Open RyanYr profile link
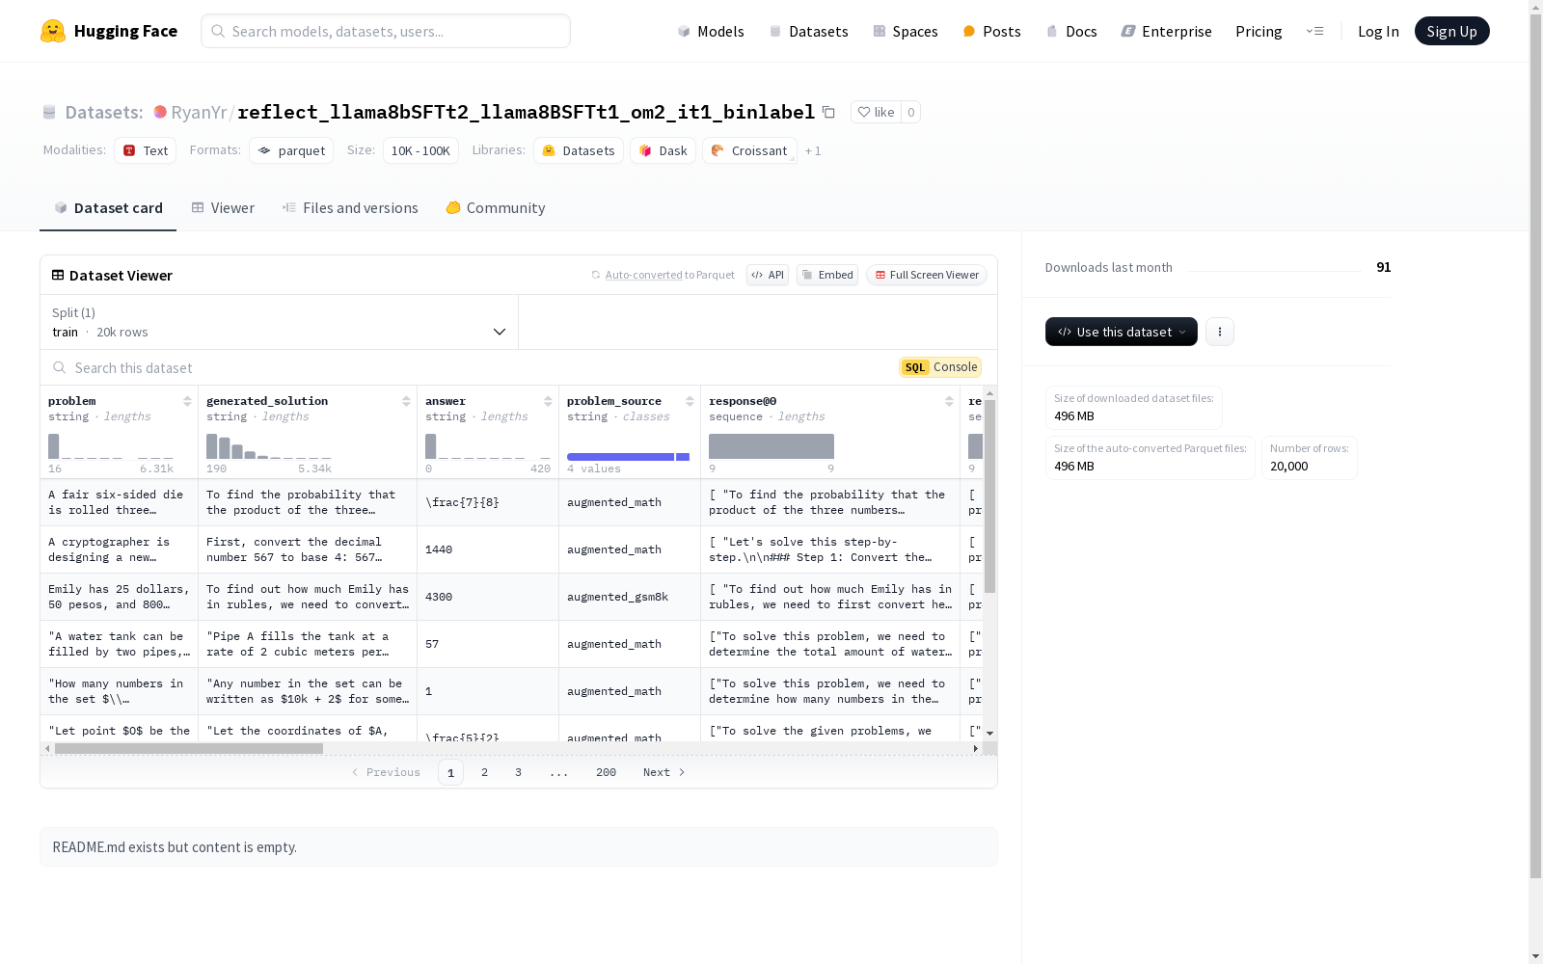This screenshot has height=964, width=1543. [x=199, y=112]
